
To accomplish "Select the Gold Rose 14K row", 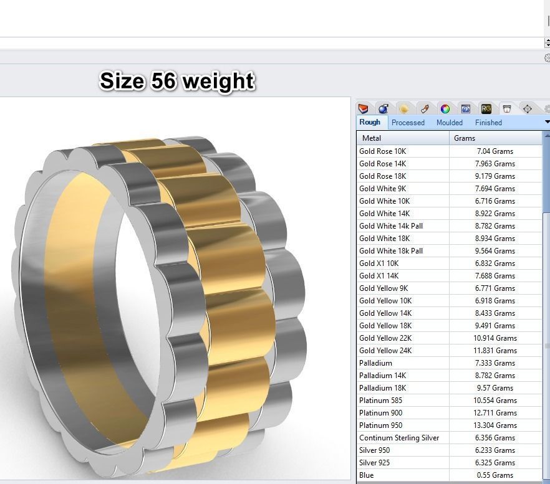I will tap(450, 164).
